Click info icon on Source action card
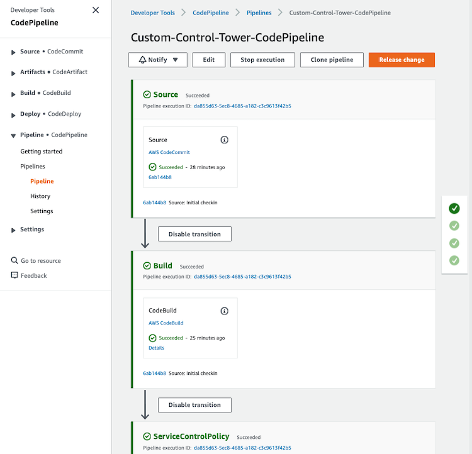This screenshot has width=472, height=454. (x=224, y=140)
